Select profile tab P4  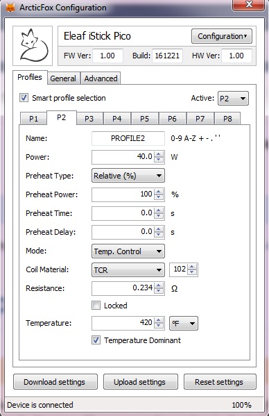click(x=116, y=118)
